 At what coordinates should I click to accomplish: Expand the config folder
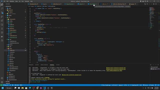15,21
